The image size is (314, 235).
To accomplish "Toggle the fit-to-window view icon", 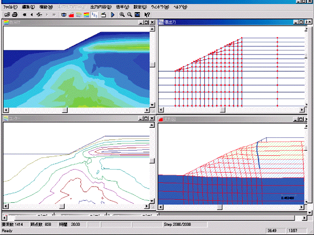I will [137, 14].
